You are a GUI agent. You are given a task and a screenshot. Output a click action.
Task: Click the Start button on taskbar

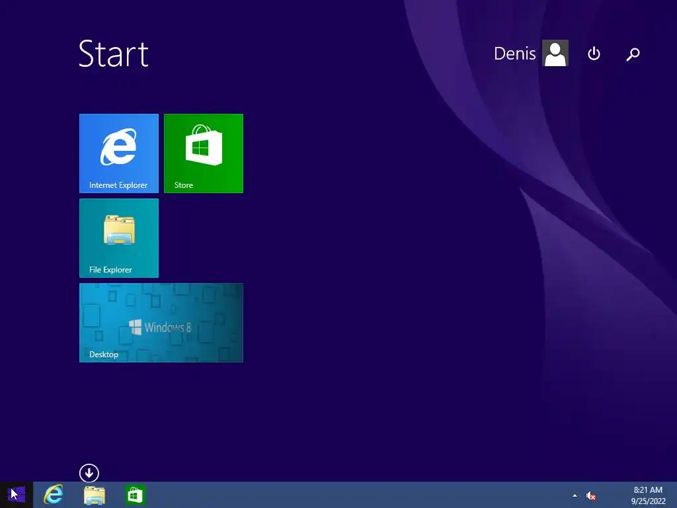point(17,495)
